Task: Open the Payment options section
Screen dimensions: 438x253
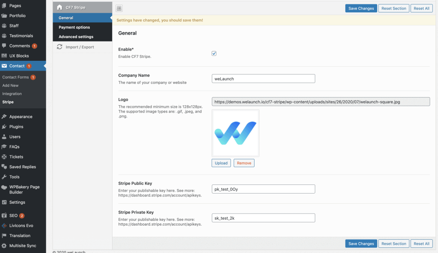Action: pyautogui.click(x=74, y=27)
